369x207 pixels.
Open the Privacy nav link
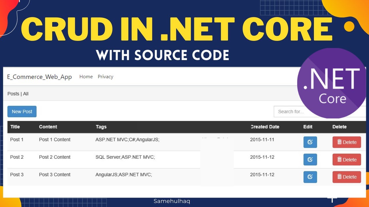coord(105,77)
